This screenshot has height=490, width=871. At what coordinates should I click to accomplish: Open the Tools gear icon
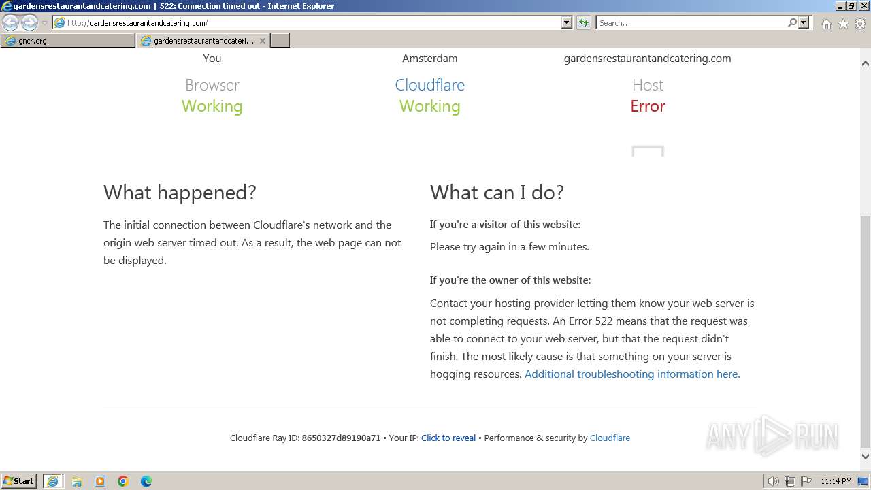click(x=860, y=24)
